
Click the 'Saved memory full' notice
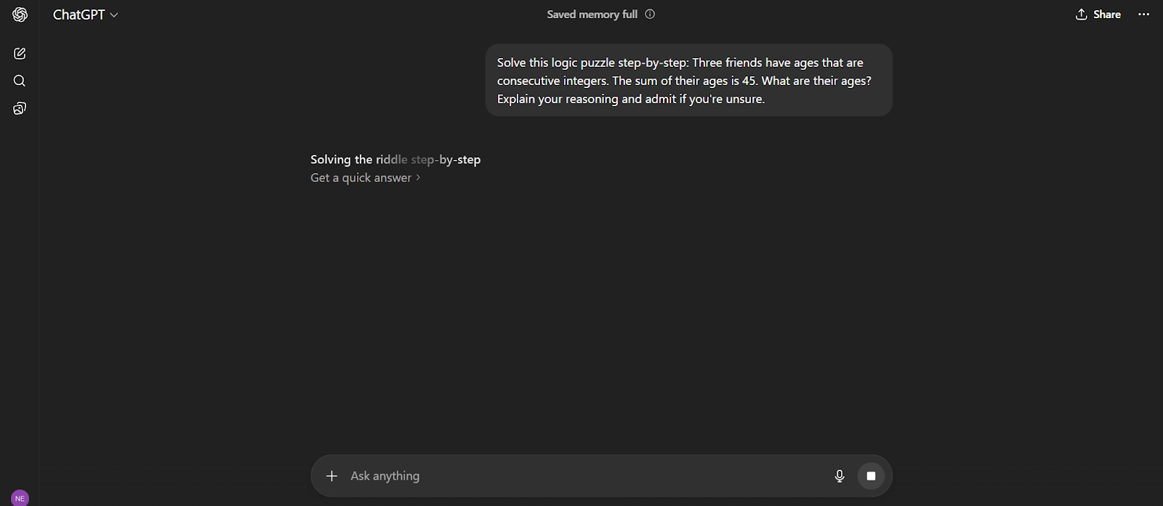coord(592,15)
